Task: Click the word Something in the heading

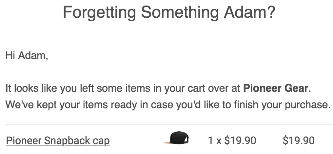Action: pos(180,13)
